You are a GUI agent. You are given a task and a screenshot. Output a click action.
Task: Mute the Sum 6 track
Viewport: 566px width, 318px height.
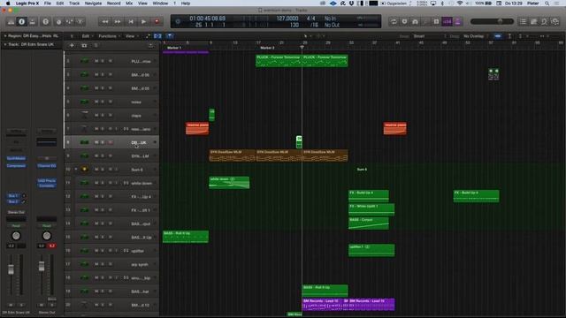coord(96,169)
